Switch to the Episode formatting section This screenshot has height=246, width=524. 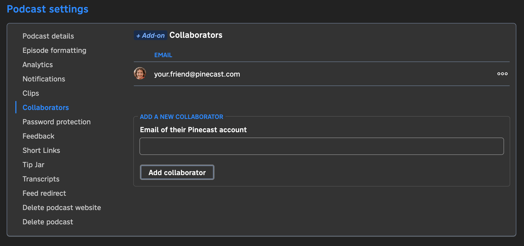coord(54,50)
